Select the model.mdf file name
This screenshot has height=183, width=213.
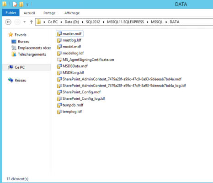[x=72, y=47]
